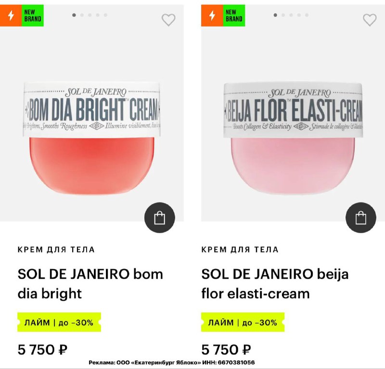The image size is (385, 369).
Task: Click left ЛАЙМ до −30% discount tag
Action: pos(59,322)
